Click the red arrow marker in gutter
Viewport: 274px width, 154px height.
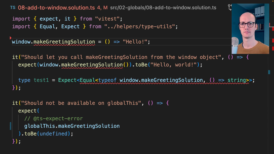[11, 38]
